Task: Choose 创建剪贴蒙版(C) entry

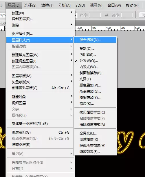Action: click(40, 88)
